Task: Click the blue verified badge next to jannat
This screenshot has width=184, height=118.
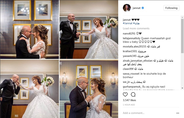Action: tap(143, 8)
